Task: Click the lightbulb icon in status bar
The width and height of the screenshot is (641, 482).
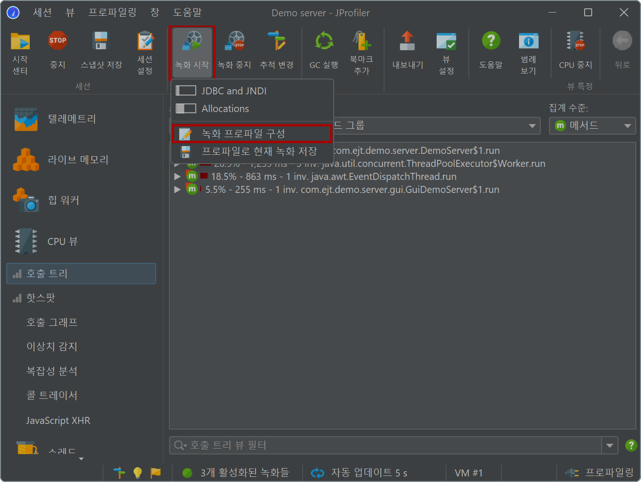Action: click(137, 473)
